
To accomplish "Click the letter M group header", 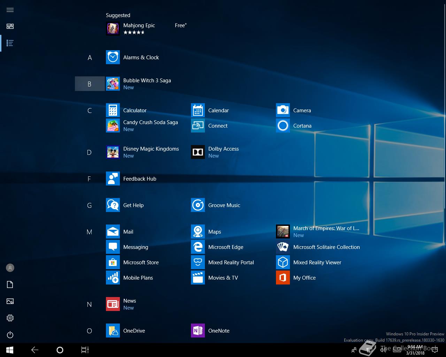I will point(90,232).
